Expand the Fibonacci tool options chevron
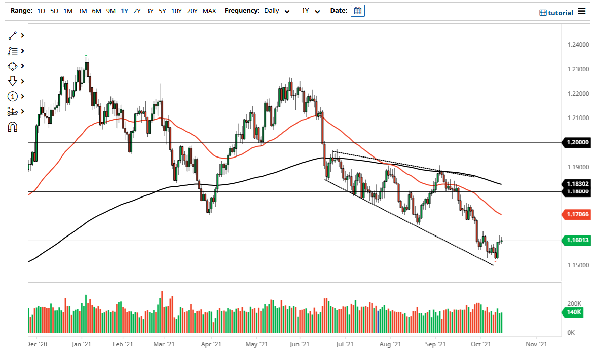The image size is (594, 354). (23, 51)
